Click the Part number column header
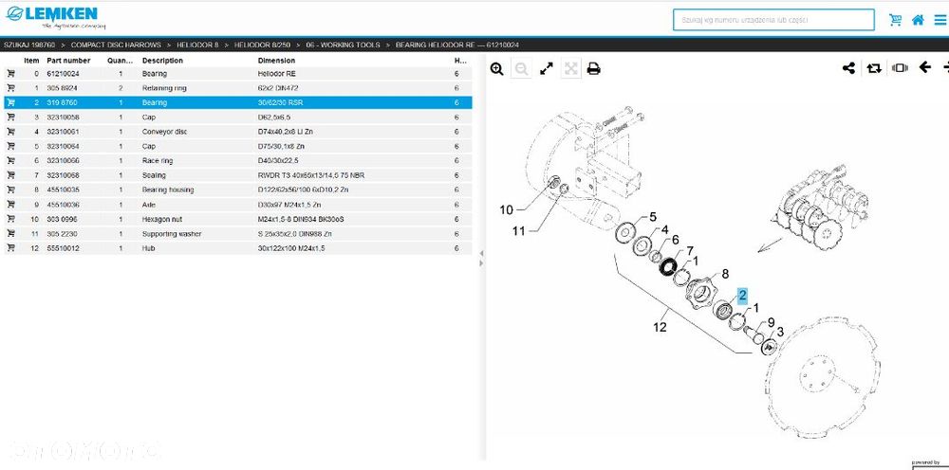 [68, 61]
